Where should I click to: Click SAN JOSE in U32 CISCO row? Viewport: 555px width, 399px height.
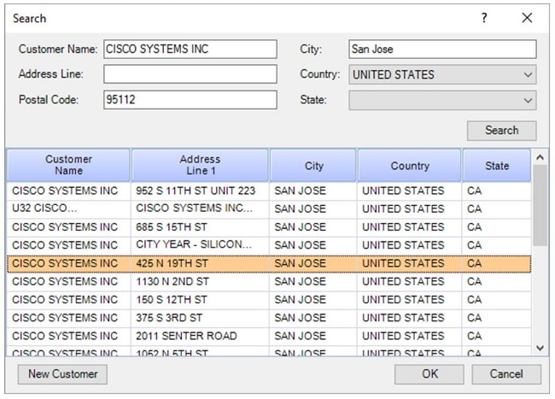300,208
